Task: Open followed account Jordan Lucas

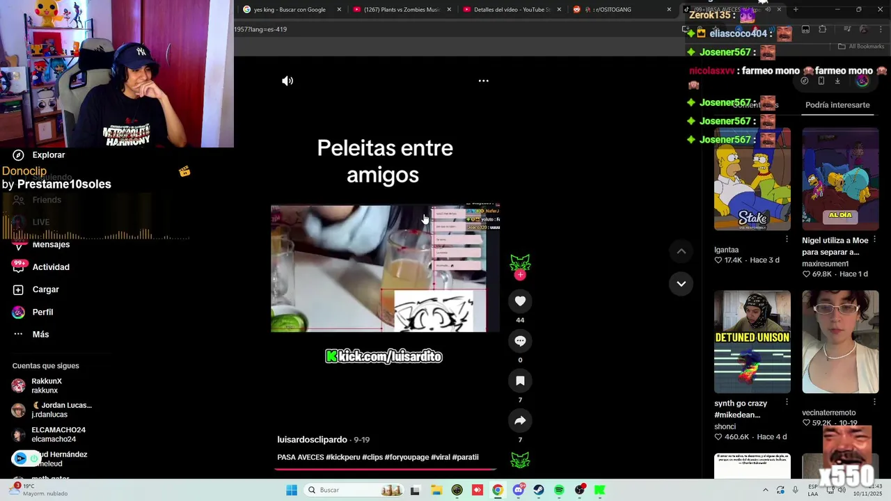Action: point(52,410)
